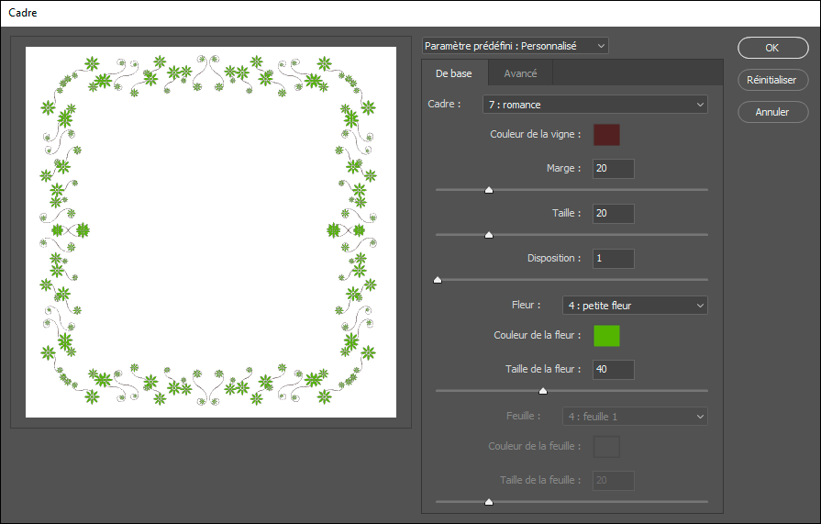Click the Taille input field
Viewport: 821px width, 524px height.
click(x=613, y=213)
